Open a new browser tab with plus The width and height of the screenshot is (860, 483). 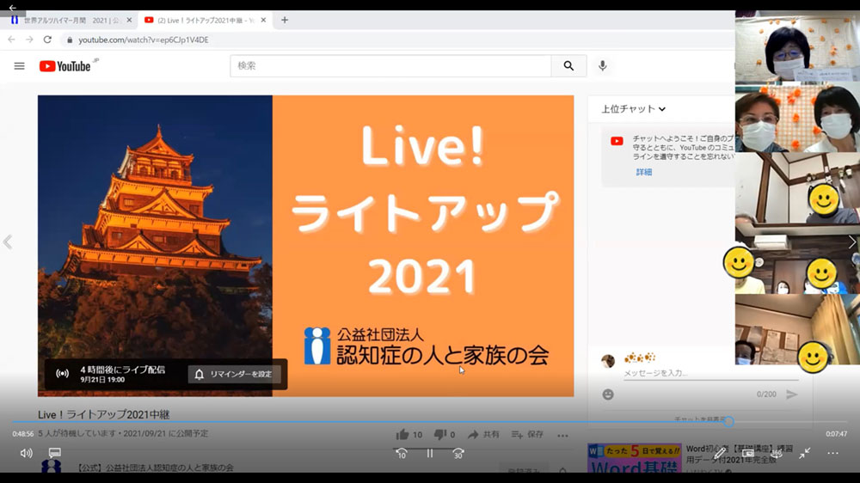point(285,20)
